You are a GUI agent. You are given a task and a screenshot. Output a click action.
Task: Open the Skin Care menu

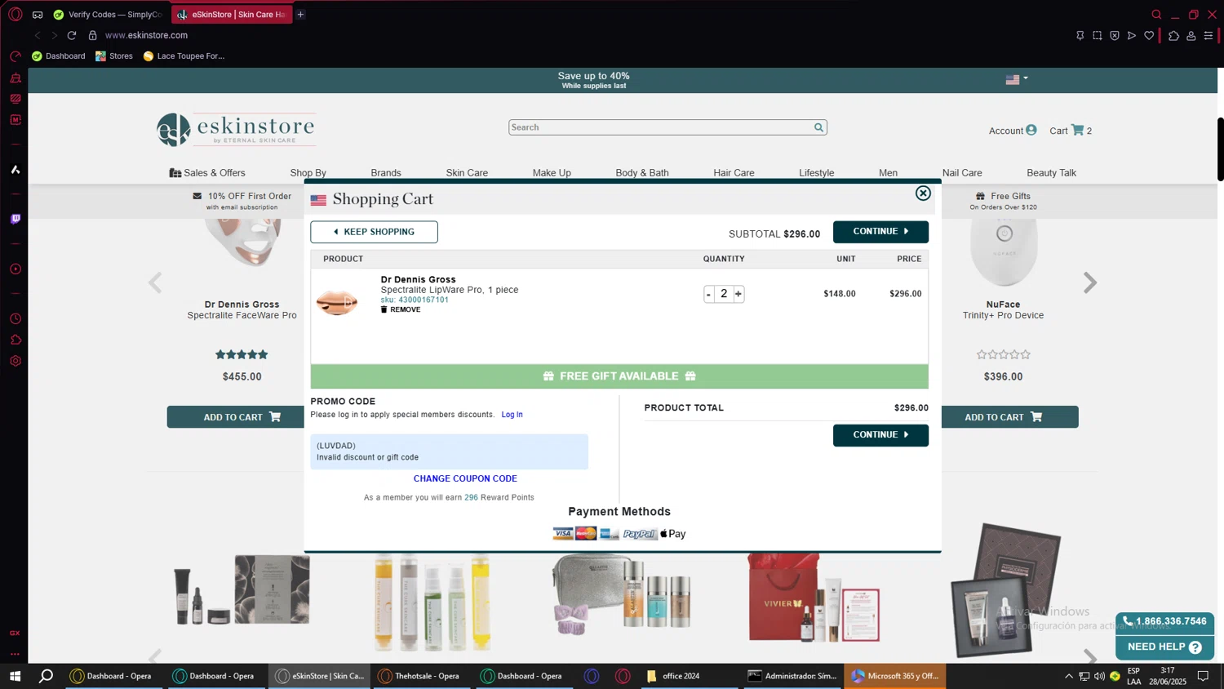(467, 173)
